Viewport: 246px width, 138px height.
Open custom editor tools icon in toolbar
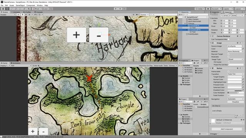pos(28,9)
